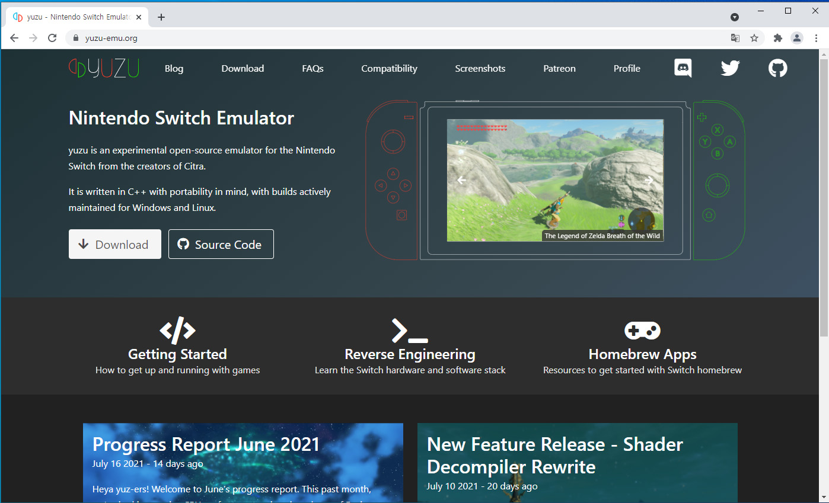Click the tab search dropdown arrow

[735, 17]
